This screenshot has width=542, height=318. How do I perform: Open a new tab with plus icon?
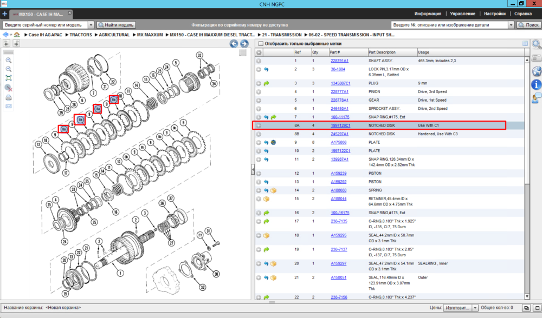tap(4, 14)
